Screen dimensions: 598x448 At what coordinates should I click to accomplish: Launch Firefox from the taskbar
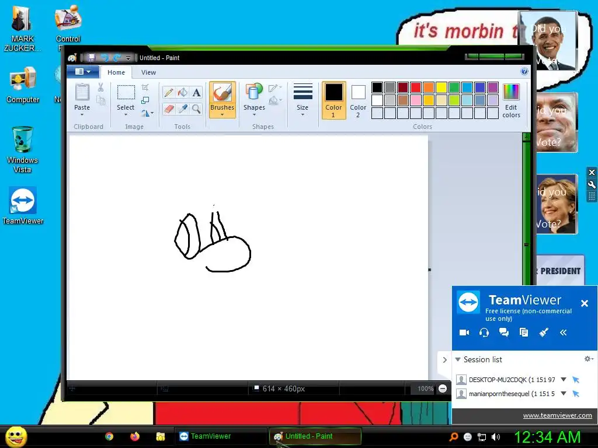point(135,436)
